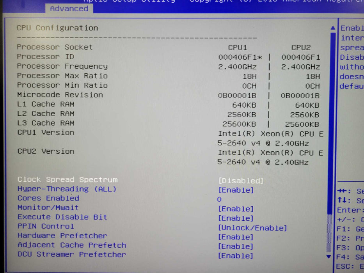364x273 pixels.
Task: Click the CPU Configuration heading
Action: [57, 28]
